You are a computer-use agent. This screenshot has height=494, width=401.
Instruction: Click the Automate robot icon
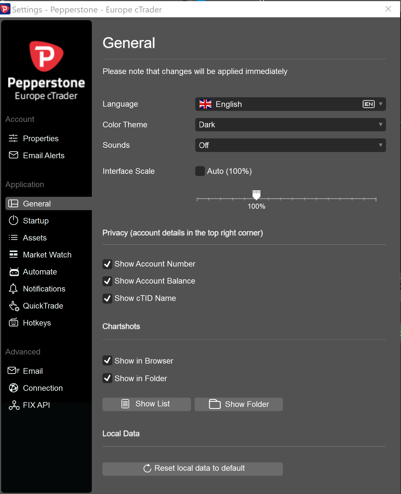[14, 272]
